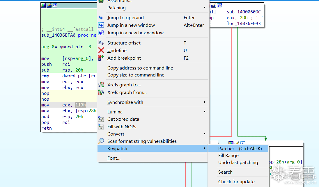
Task: Select Undefine from the context menu
Action: pos(153,50)
